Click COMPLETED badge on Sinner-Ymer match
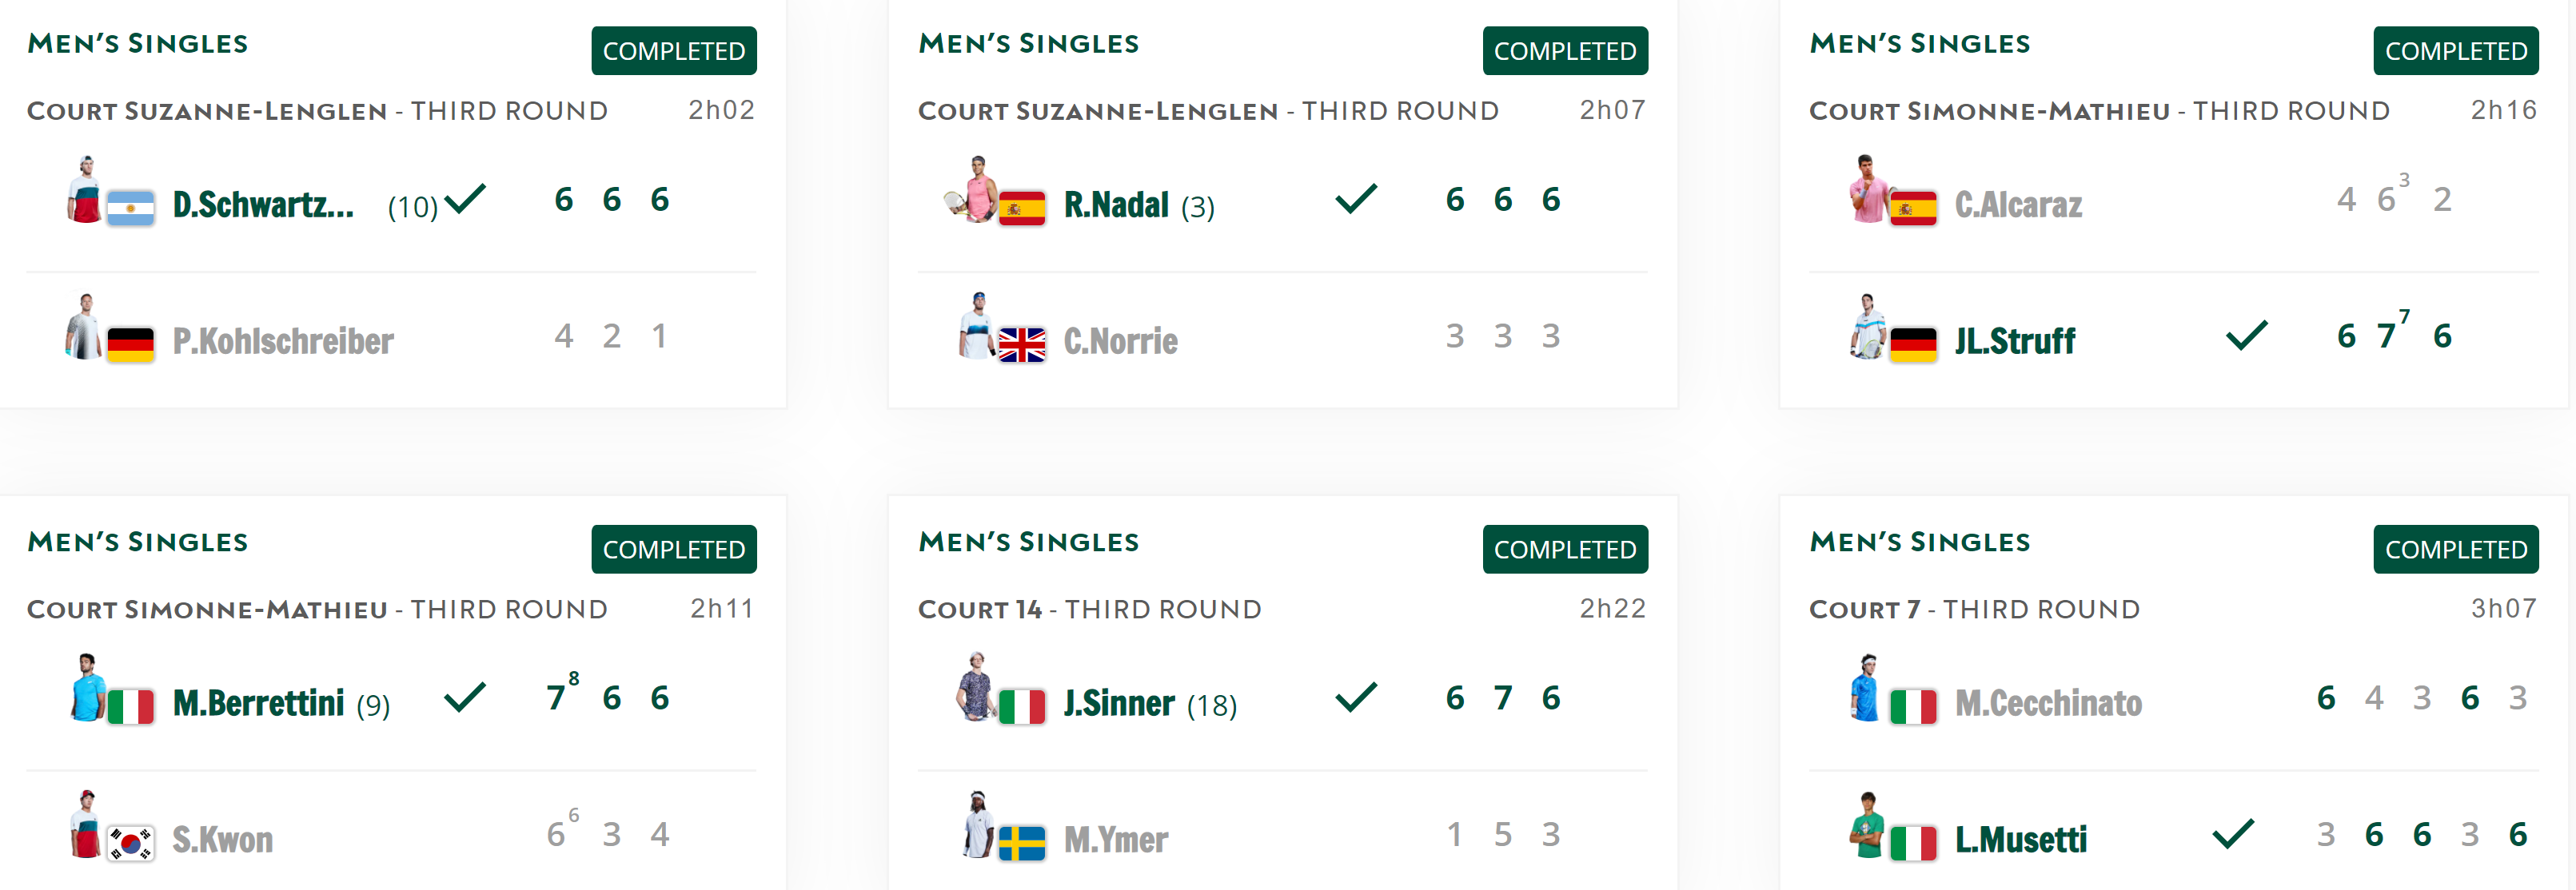This screenshot has width=2576, height=890. [1564, 550]
